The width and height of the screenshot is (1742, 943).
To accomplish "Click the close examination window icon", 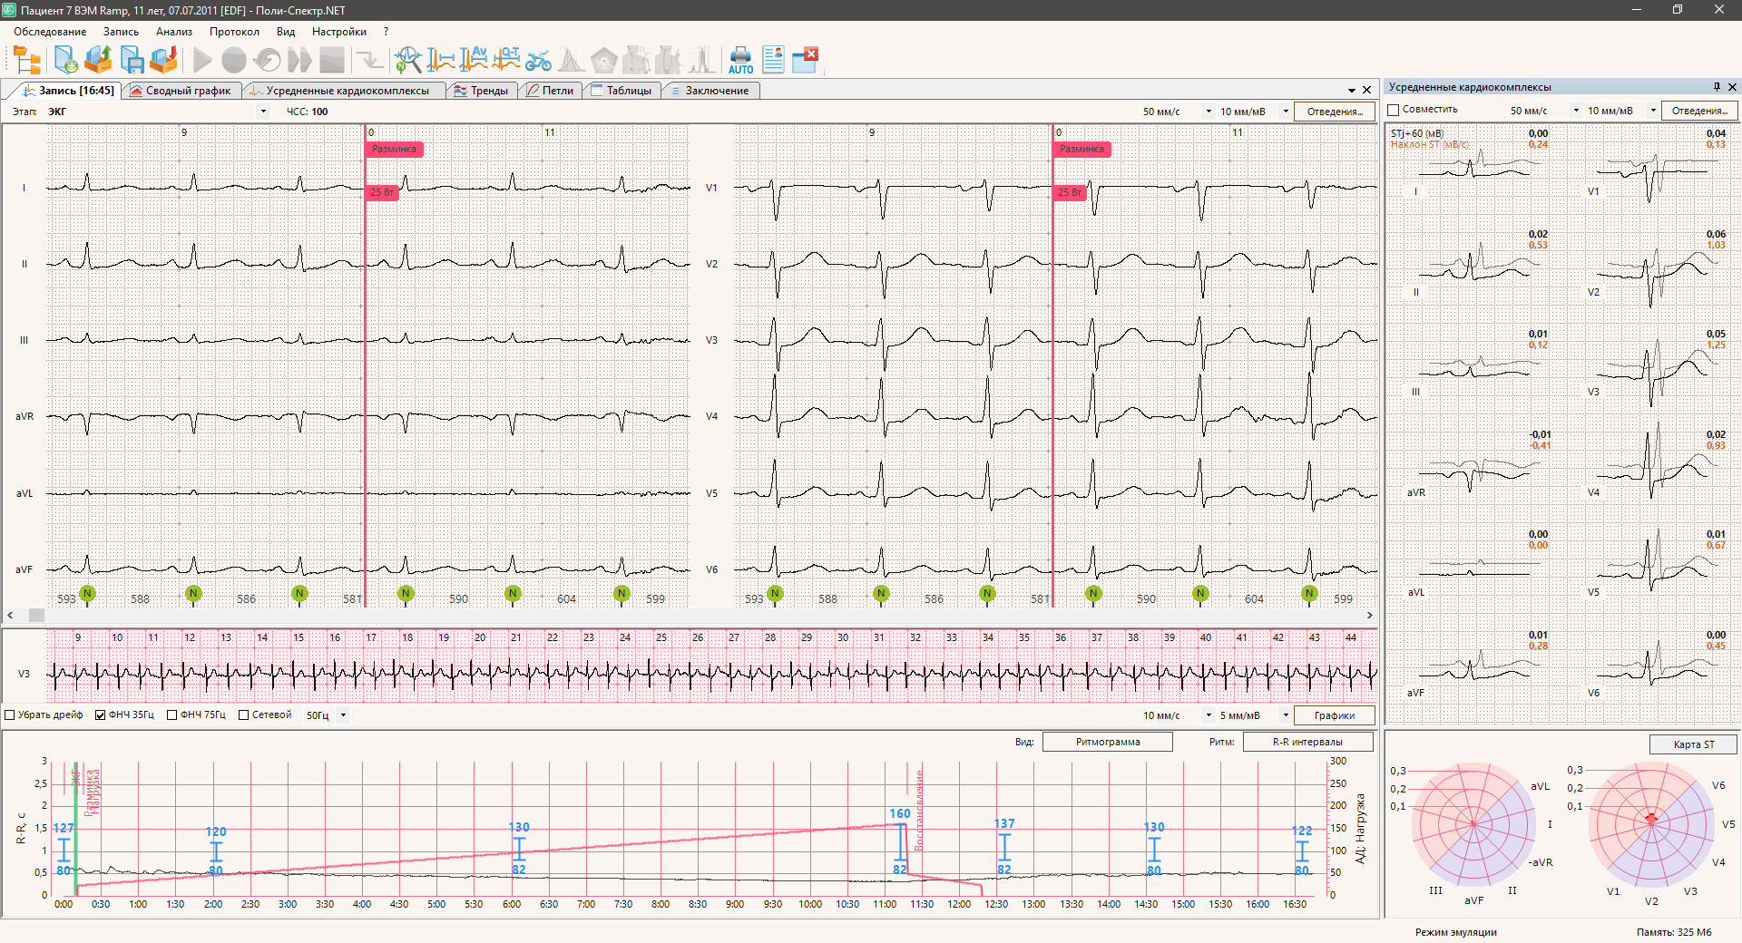I will click(x=806, y=60).
